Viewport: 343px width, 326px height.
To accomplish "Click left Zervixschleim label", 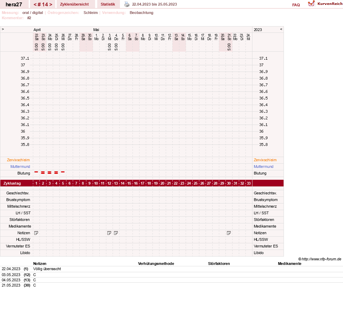I will click(19, 160).
